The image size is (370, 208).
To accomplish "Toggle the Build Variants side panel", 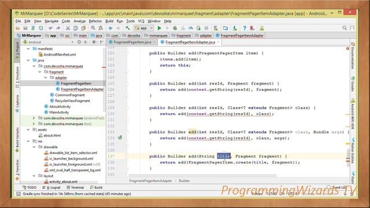I will click(17, 140).
